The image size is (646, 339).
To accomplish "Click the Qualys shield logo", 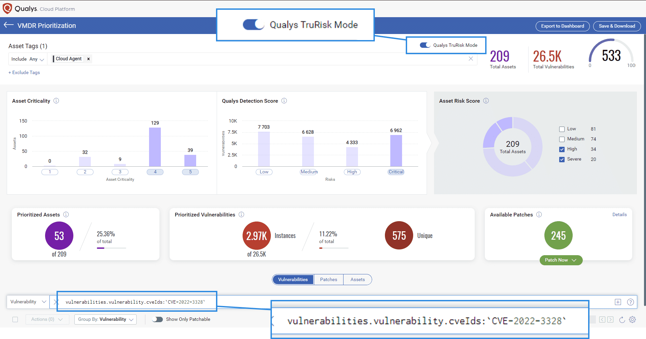I will coord(7,8).
